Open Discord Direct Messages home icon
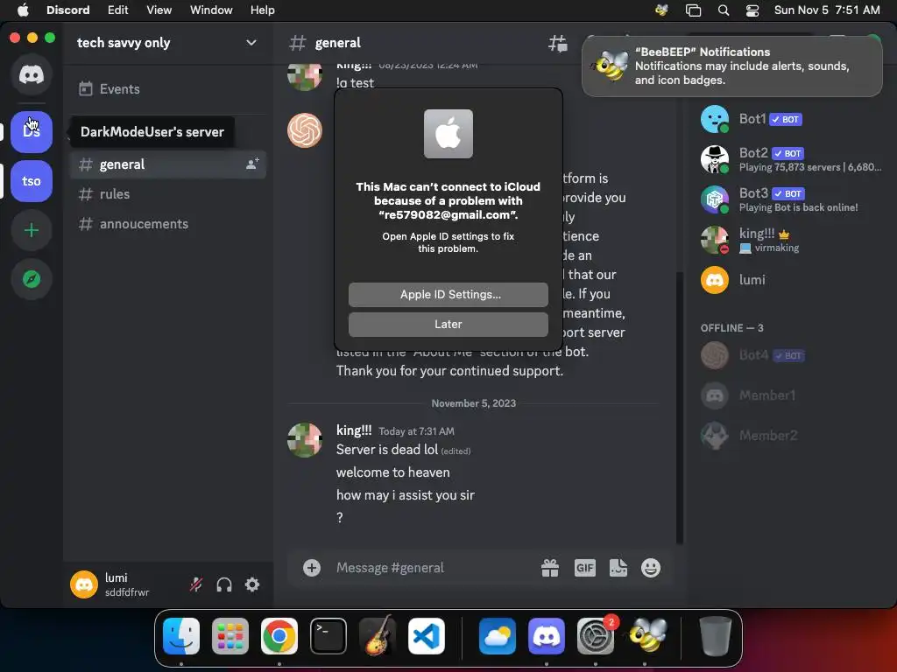 pos(32,74)
